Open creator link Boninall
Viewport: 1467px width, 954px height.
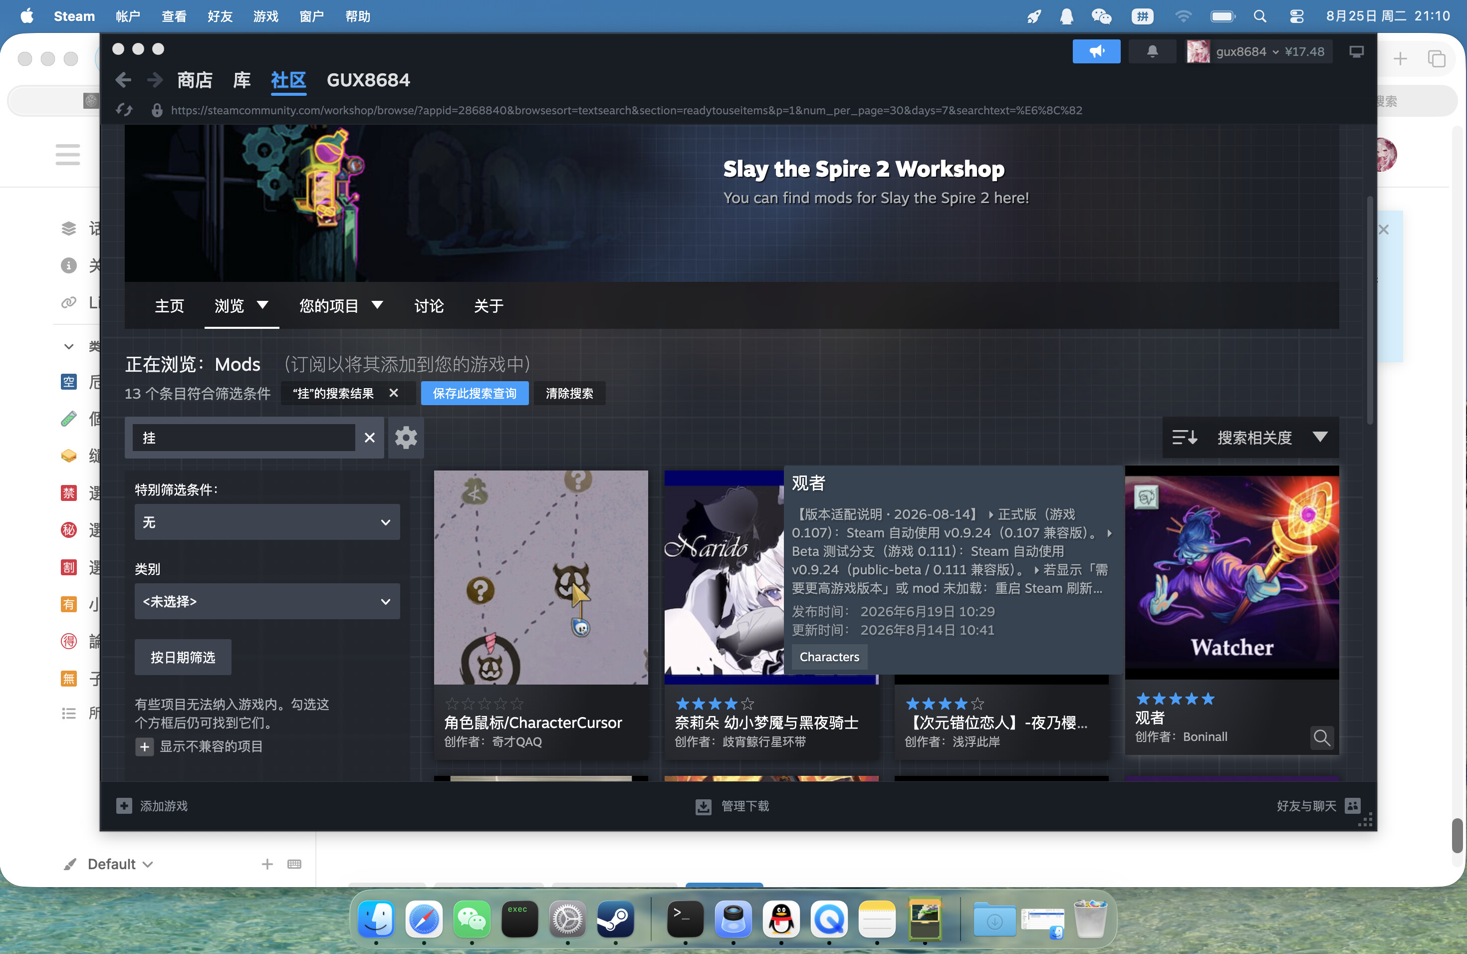pos(1205,736)
